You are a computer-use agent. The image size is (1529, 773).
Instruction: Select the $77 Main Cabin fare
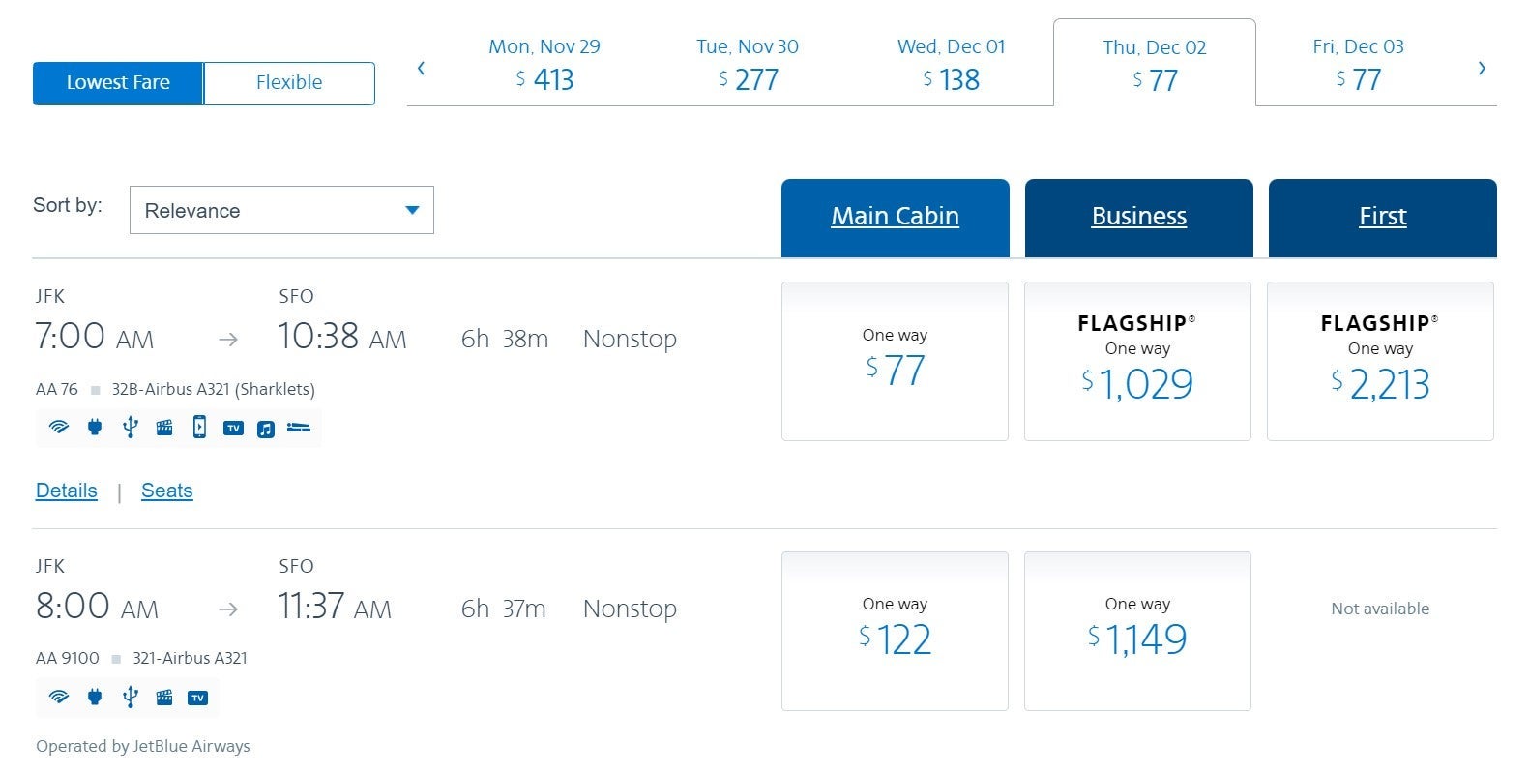point(895,361)
